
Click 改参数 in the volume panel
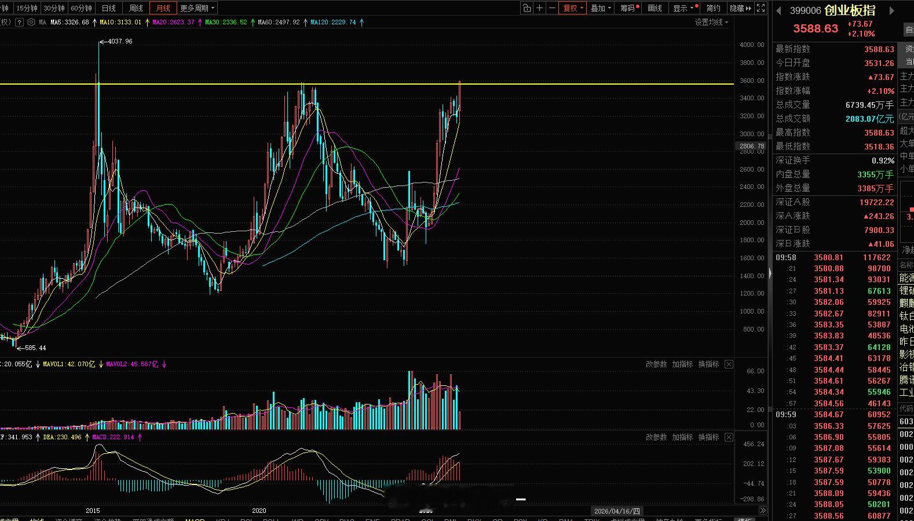point(656,364)
